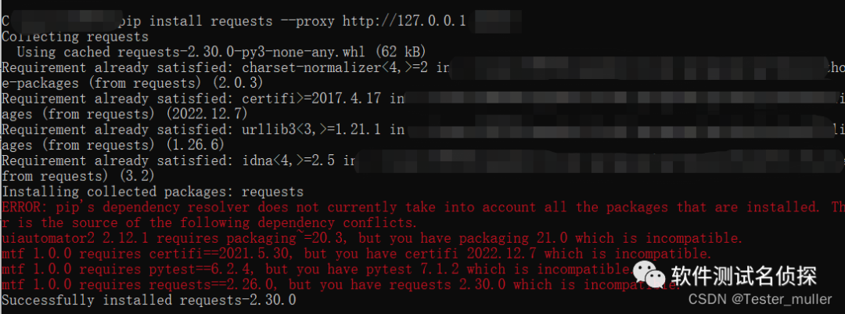Click the certifi>=2017.4.17 requirement text
The width and height of the screenshot is (845, 314).
pyautogui.click(x=311, y=99)
